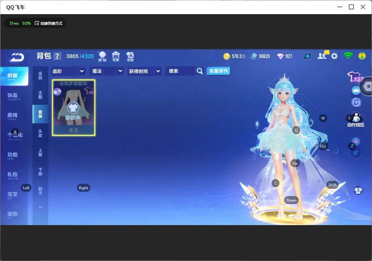Click the Left key overlay button
Image resolution: width=372 pixels, height=261 pixels.
[x=26, y=188]
